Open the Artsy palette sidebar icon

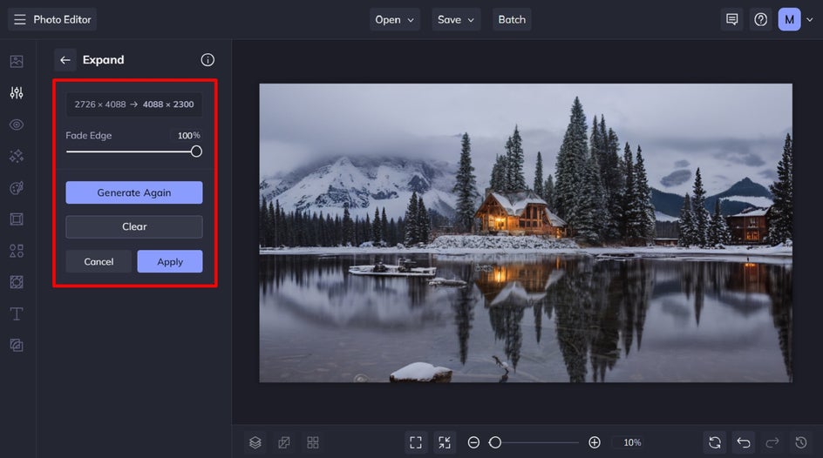tap(17, 187)
